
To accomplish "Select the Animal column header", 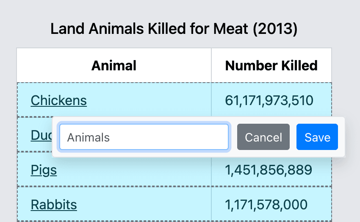I will pos(114,65).
